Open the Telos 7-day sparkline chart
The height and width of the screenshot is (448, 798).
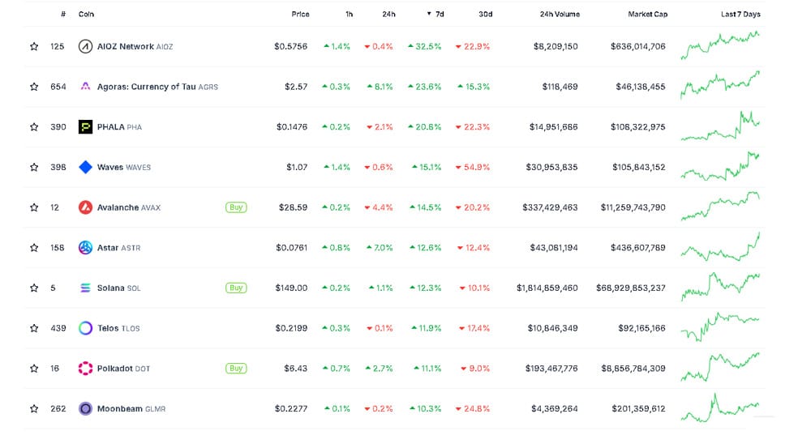coord(720,327)
